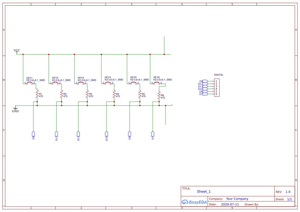Viewport: 300px width, 212px height.
Task: Click the EasyEDA logo in title block
Action: [194, 202]
